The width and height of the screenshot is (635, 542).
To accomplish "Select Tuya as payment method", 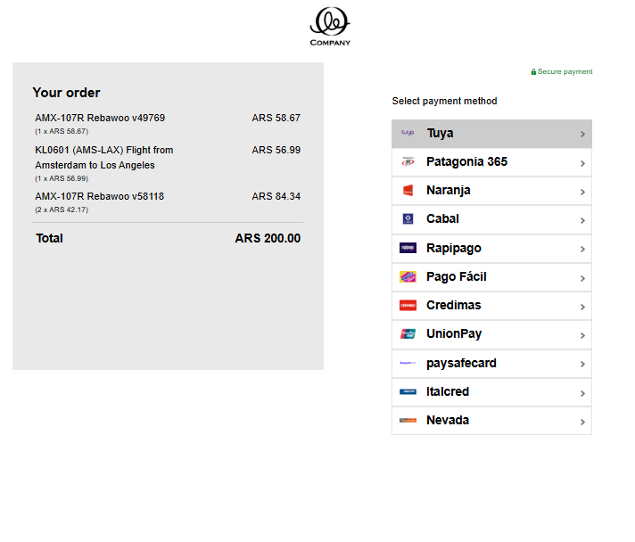I will pos(491,134).
